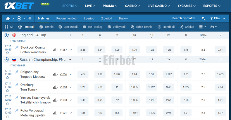Viewport: 231px width, 120px height.
Task: Open Russian Championship. FNL league
Action: (42, 59)
